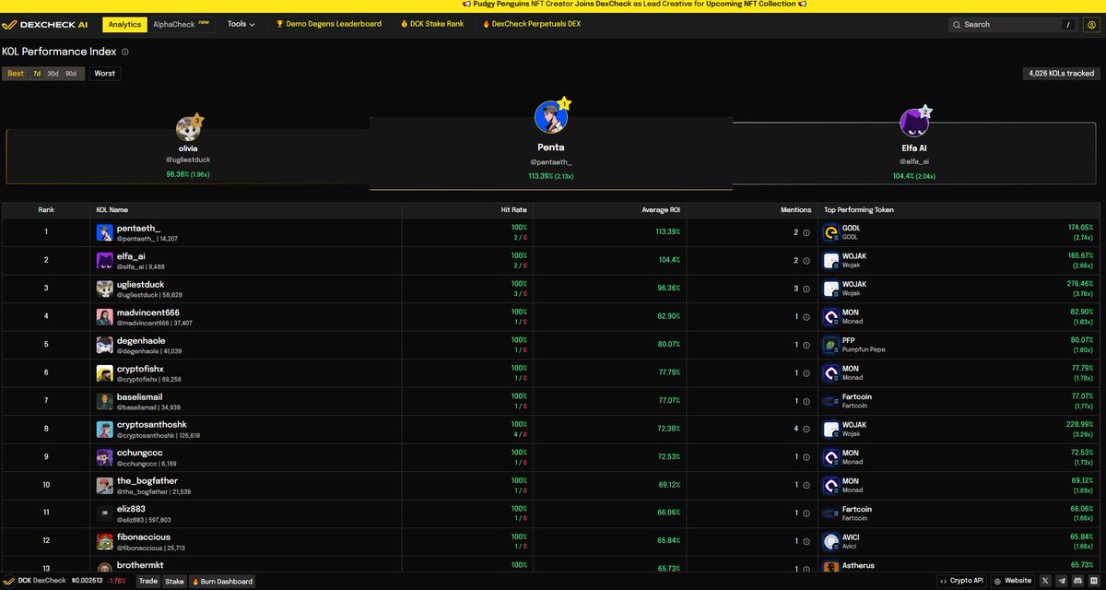1106x590 pixels.
Task: Expand the Tools dropdown menu
Action: pyautogui.click(x=241, y=24)
